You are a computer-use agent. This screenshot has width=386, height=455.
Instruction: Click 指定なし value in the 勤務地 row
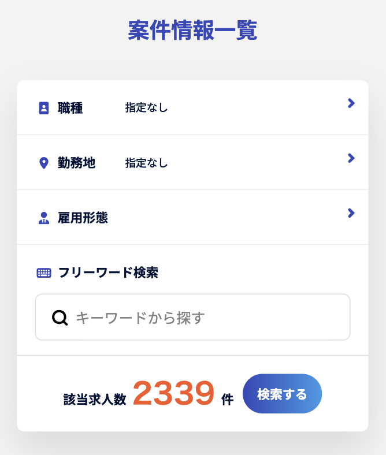point(146,163)
